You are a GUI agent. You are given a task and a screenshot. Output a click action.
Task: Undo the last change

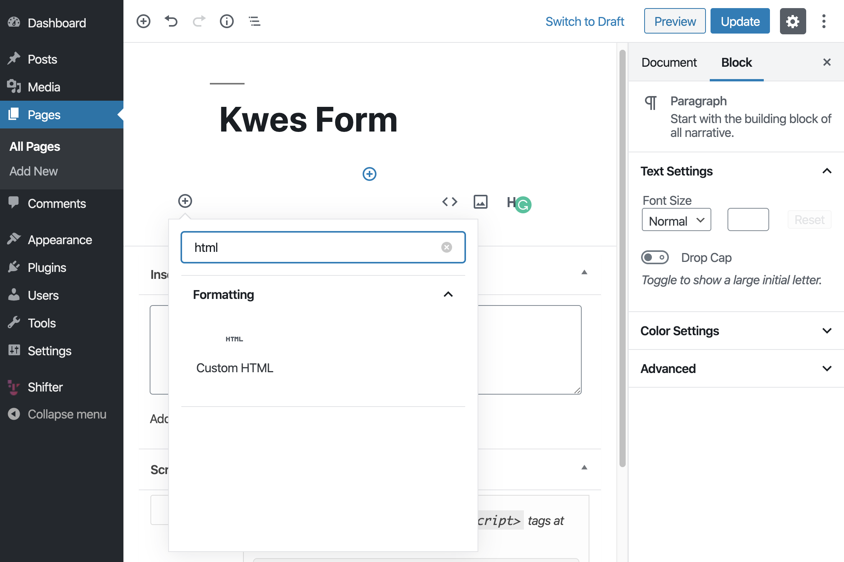pyautogui.click(x=171, y=21)
